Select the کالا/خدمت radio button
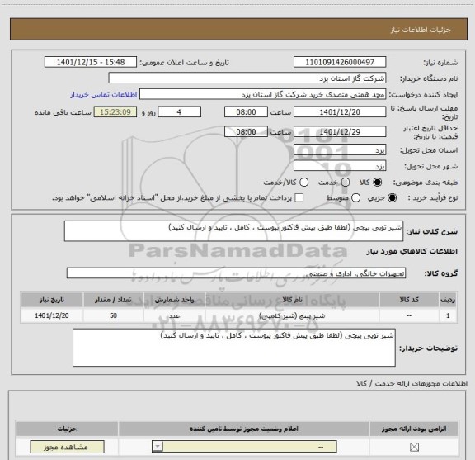 [303, 183]
